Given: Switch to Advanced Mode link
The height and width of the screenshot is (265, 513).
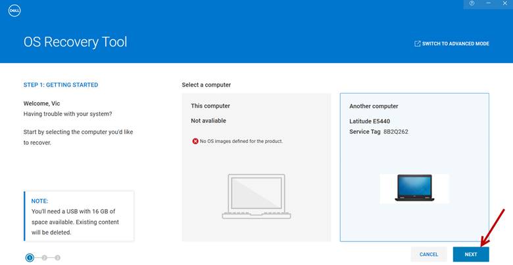Looking at the screenshot, I should (x=455, y=44).
